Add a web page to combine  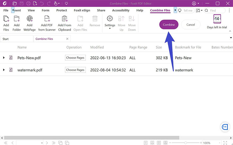(30, 23)
